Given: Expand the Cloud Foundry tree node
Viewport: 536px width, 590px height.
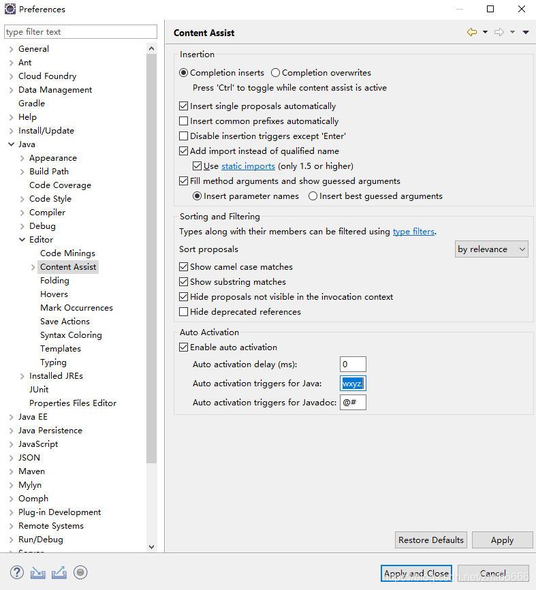Looking at the screenshot, I should [12, 76].
